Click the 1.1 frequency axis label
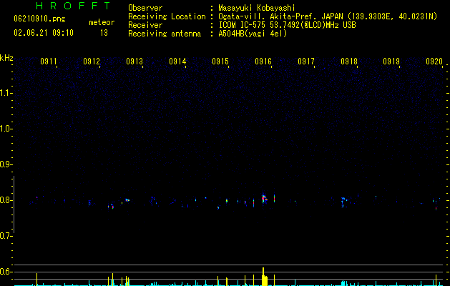This screenshot has height=286, width=450. click(x=5, y=93)
